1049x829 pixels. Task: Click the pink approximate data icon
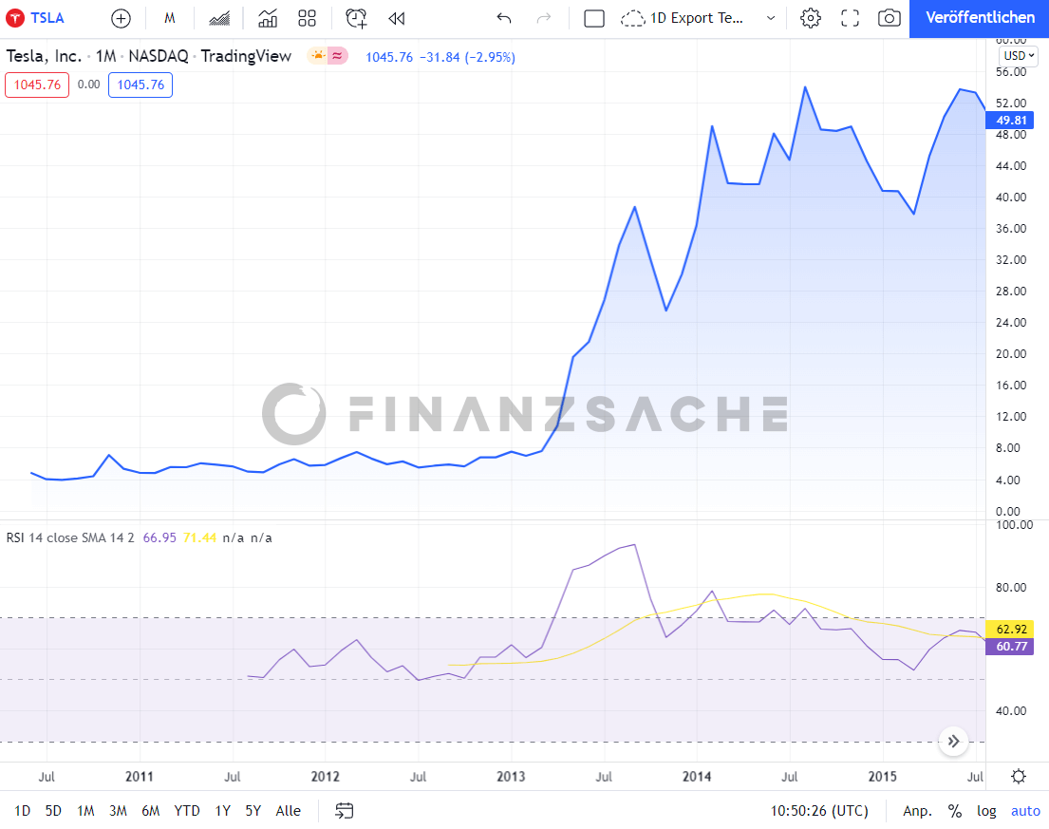[x=337, y=56]
